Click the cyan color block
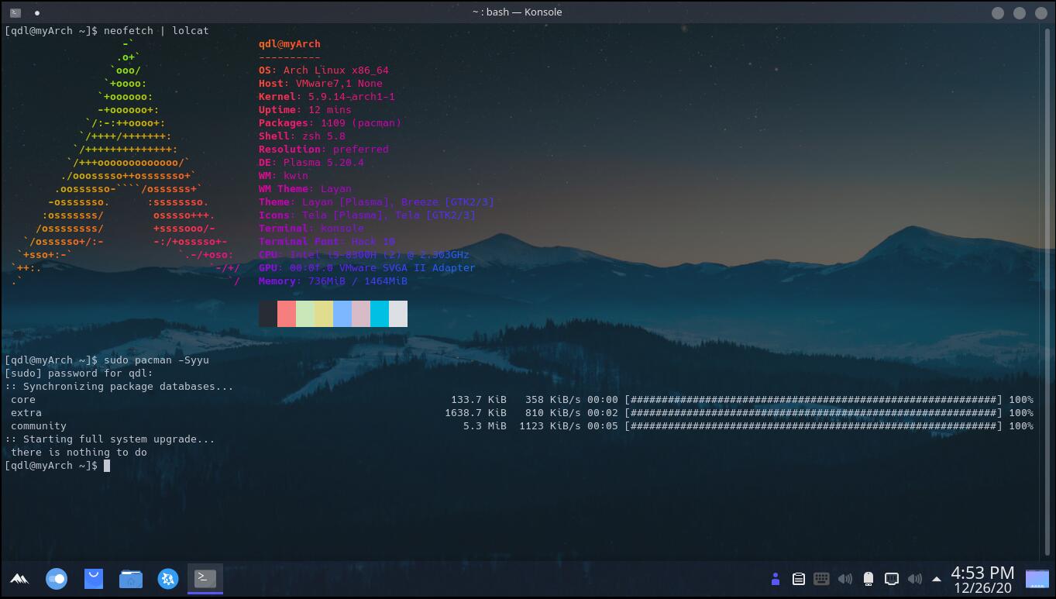Screen dimensions: 1056x599 380,314
